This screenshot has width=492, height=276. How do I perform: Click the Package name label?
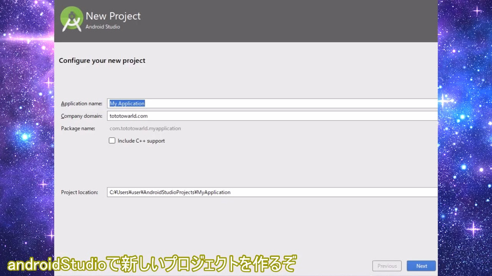click(x=78, y=128)
